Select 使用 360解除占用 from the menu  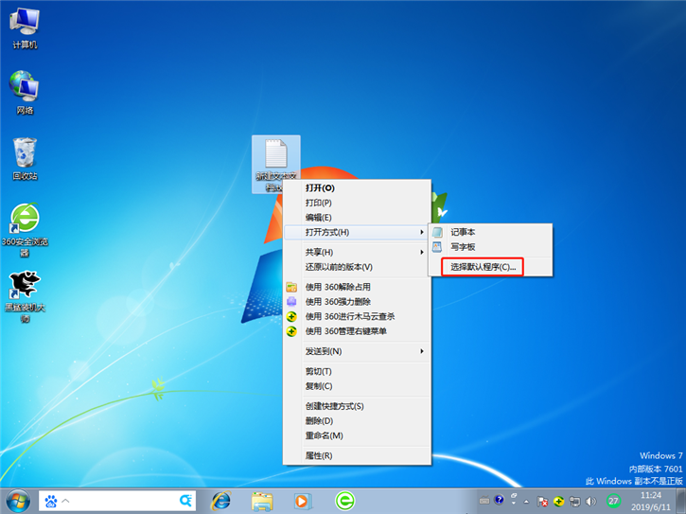coord(338,287)
